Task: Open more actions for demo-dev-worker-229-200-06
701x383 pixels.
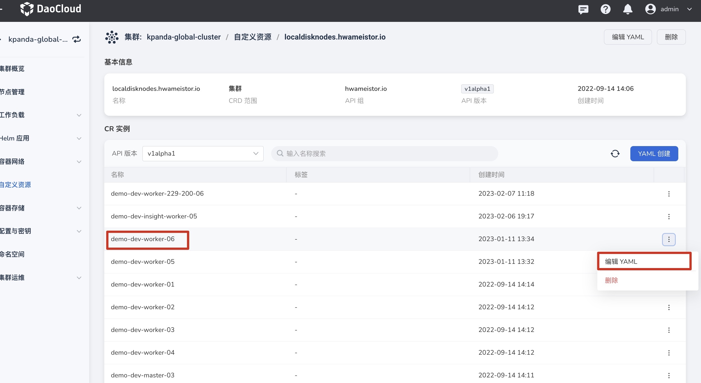Action: tap(669, 194)
